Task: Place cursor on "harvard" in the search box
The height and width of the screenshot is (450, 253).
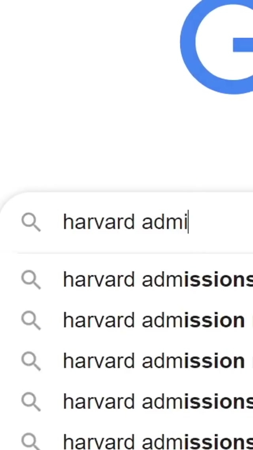Action: tap(98, 222)
